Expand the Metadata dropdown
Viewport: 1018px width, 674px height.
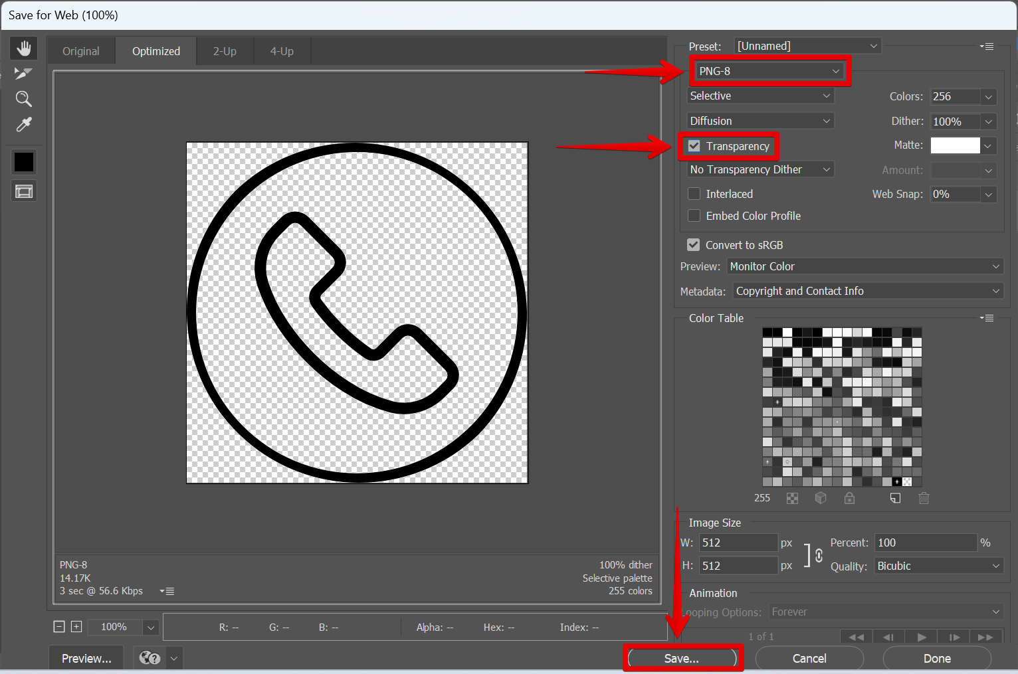867,291
